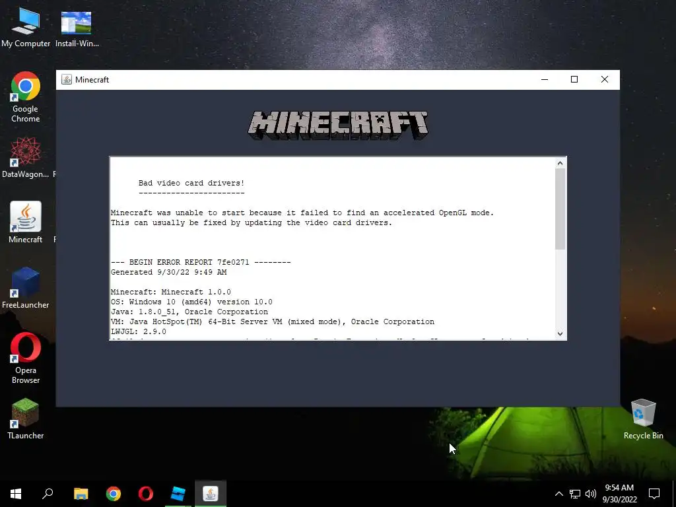Screen dimensions: 676x507
Task: Open taskbar search
Action: pos(48,494)
